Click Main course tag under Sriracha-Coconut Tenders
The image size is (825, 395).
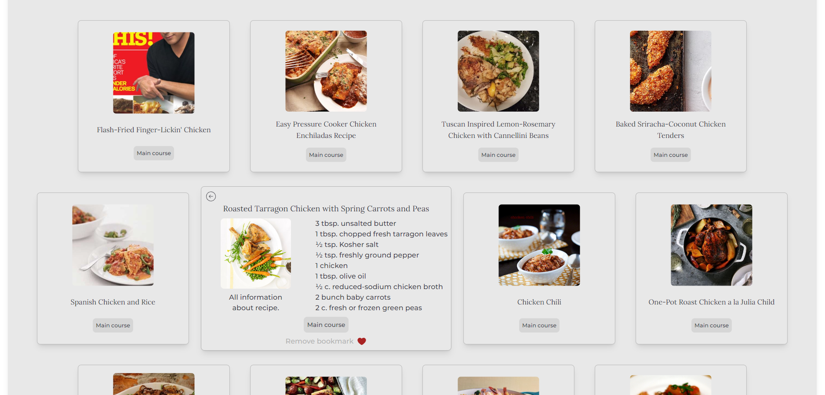[x=671, y=155]
